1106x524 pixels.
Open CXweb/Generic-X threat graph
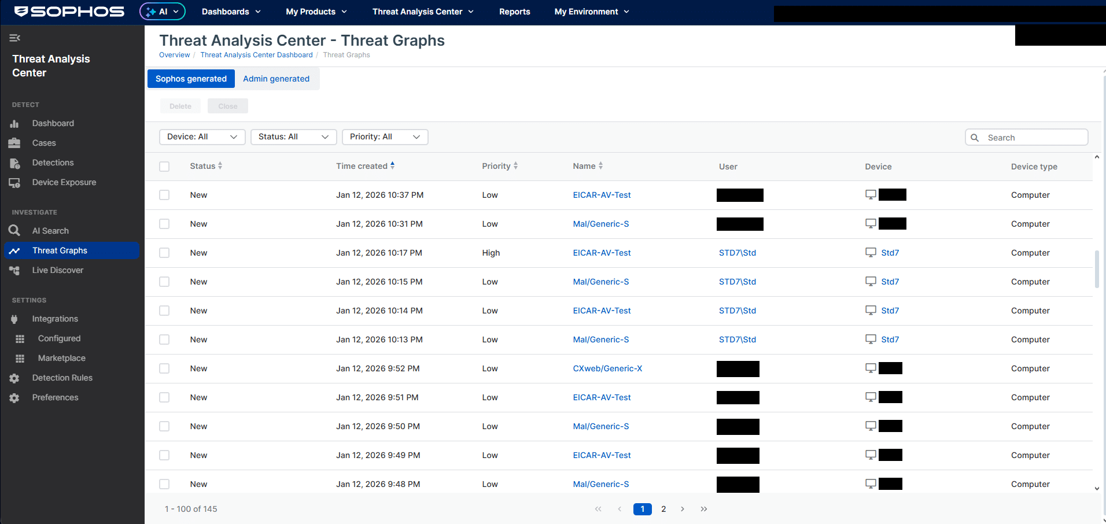pyautogui.click(x=607, y=368)
